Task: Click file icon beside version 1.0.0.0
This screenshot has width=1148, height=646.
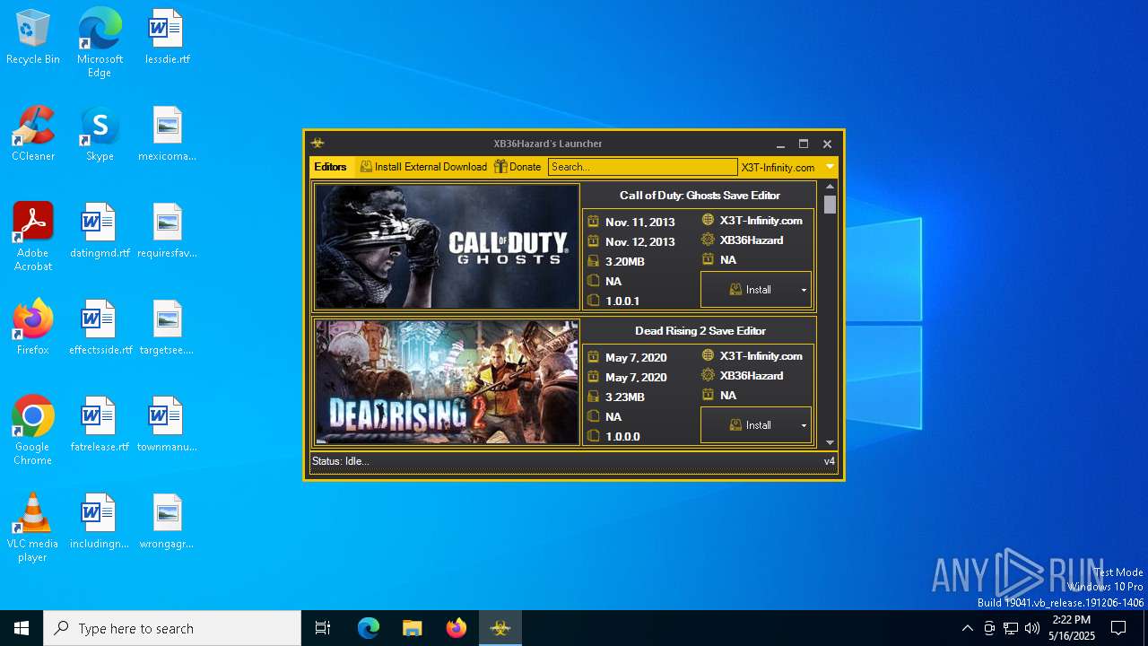Action: pyautogui.click(x=593, y=436)
